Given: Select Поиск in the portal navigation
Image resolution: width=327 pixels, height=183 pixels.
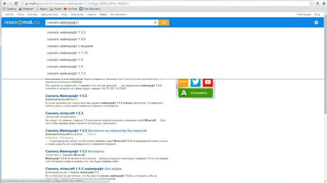Looking at the screenshot, I should 103,15.
